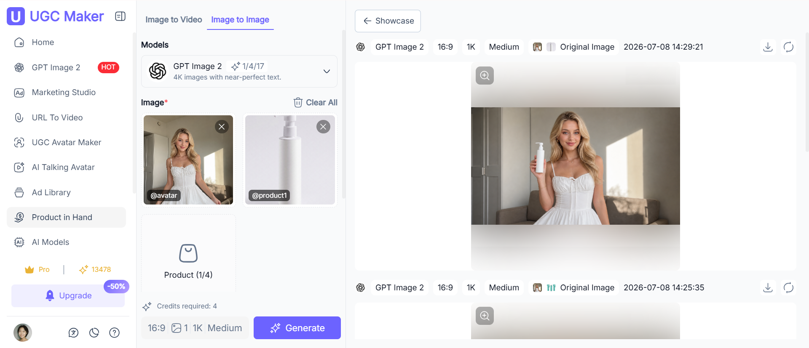Open the 16:9 aspect ratio setting
The height and width of the screenshot is (348, 809).
156,328
